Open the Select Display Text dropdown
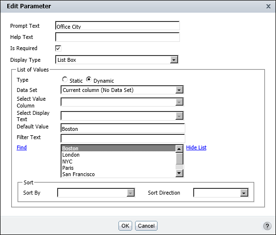The height and width of the screenshot is (235, 276). point(122,116)
